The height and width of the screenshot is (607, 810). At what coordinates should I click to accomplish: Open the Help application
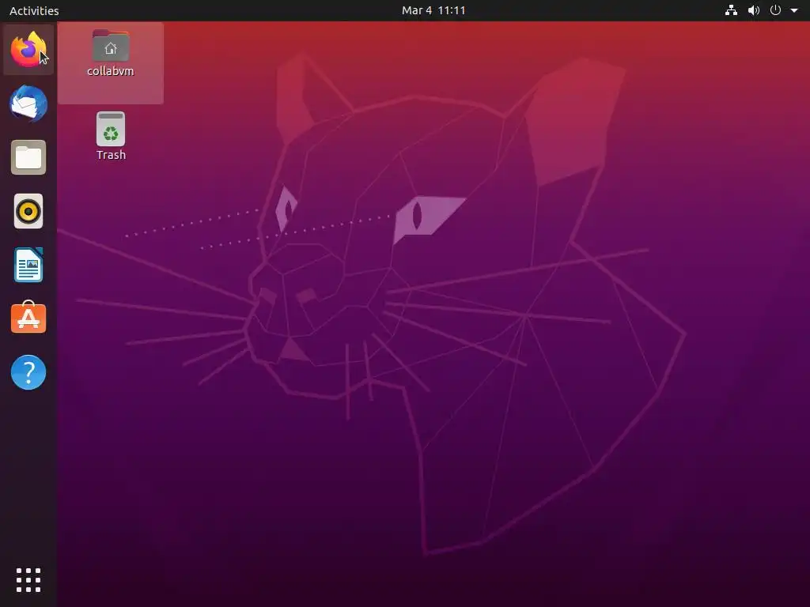click(x=28, y=372)
